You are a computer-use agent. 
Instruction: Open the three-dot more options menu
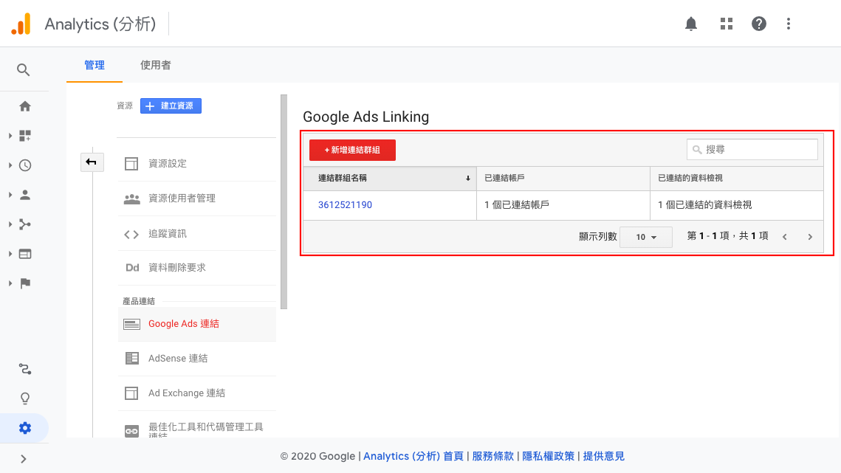pyautogui.click(x=789, y=24)
